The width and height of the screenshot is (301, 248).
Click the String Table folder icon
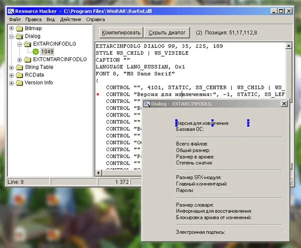click(20, 67)
